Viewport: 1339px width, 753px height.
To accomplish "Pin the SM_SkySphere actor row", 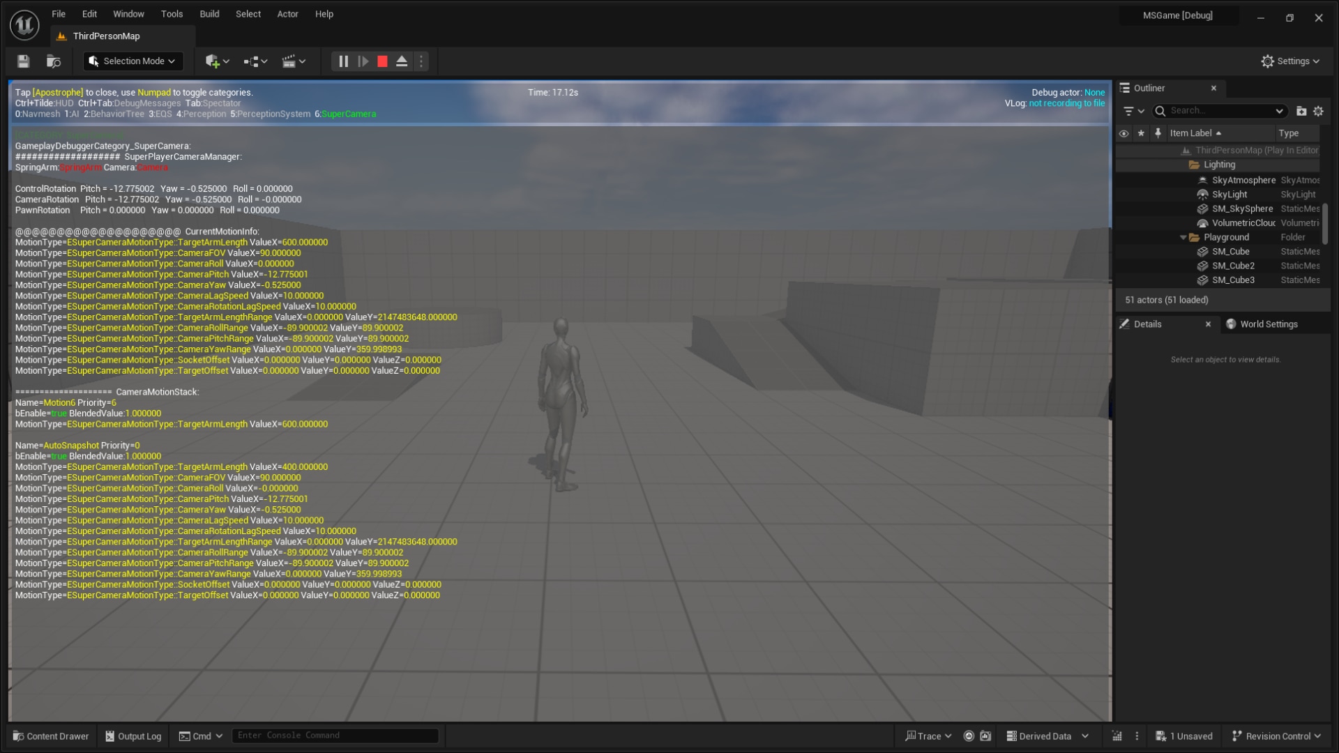I will click(1158, 208).
